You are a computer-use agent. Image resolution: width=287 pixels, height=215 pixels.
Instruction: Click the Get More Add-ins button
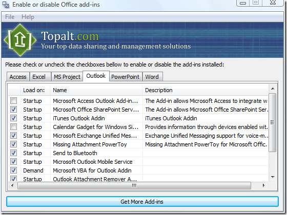coord(142,202)
